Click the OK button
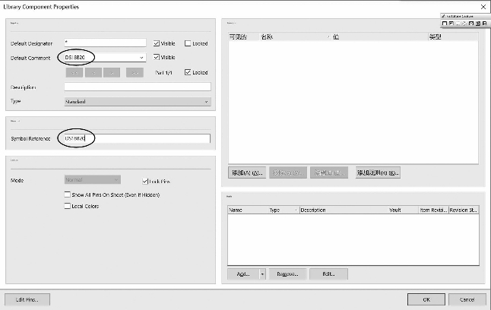Screen dimensions: 491x310 pyautogui.click(x=426, y=299)
